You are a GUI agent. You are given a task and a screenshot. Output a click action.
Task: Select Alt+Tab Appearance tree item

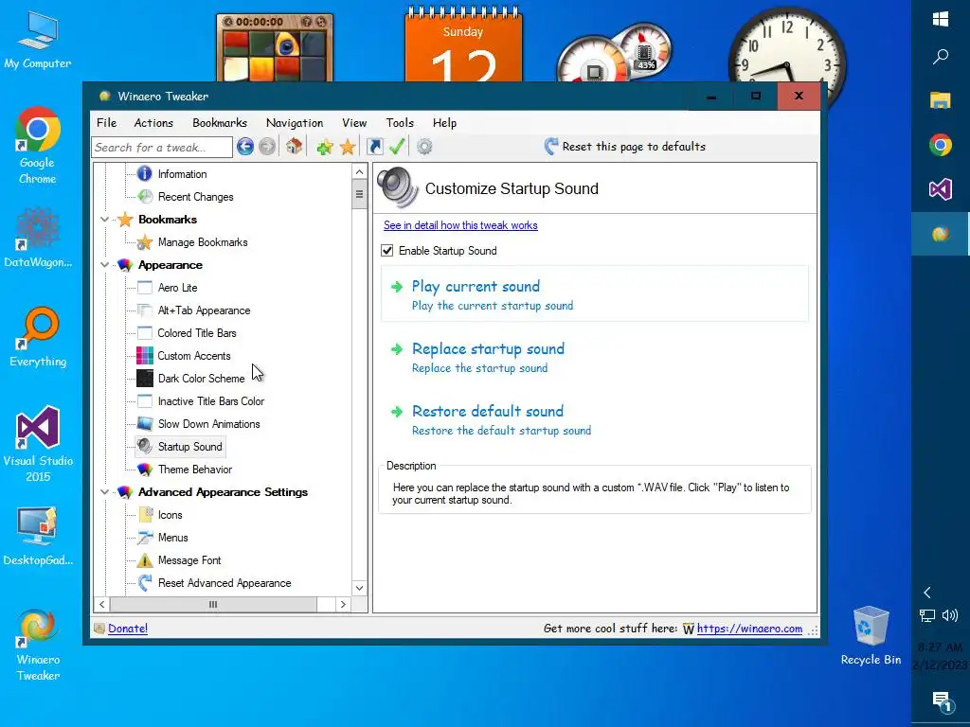204,310
